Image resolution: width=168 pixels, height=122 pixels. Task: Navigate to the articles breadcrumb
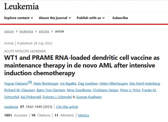(x=44, y=31)
